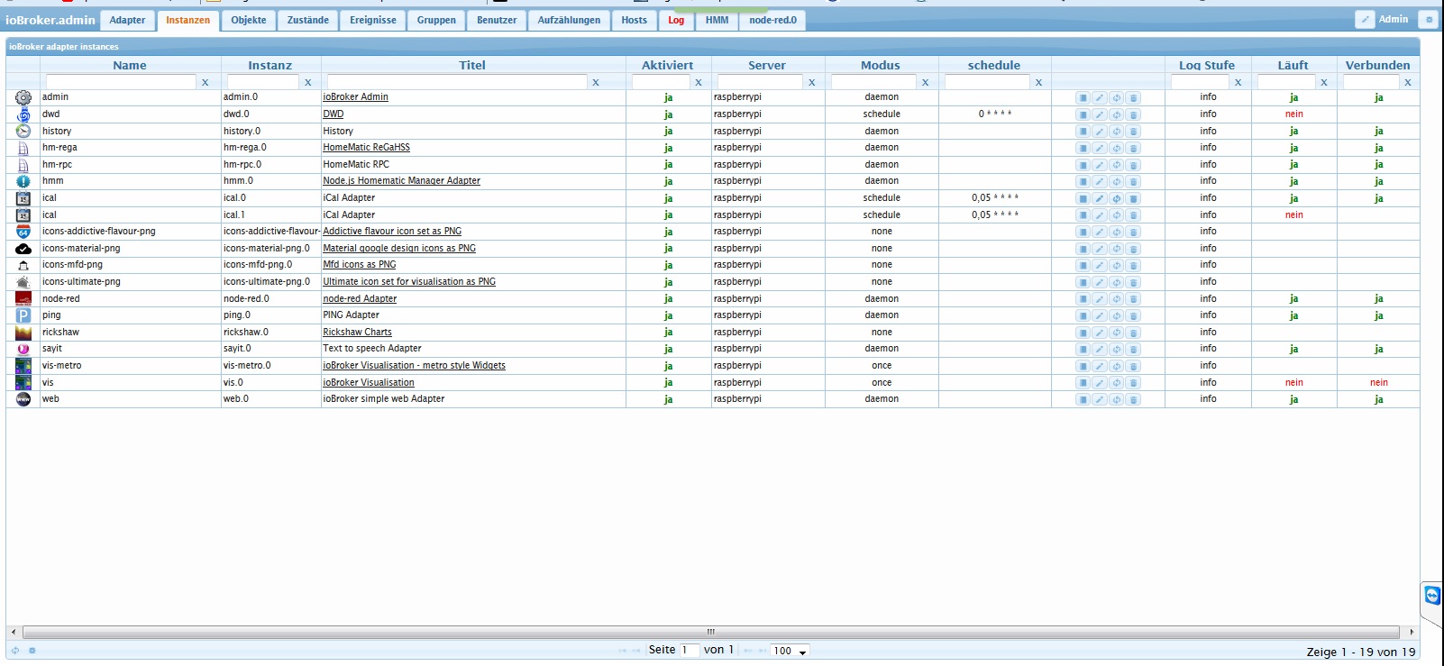Delete the vis-metro instance via its trash icon
Screen dimensions: 1444x666
1134,367
